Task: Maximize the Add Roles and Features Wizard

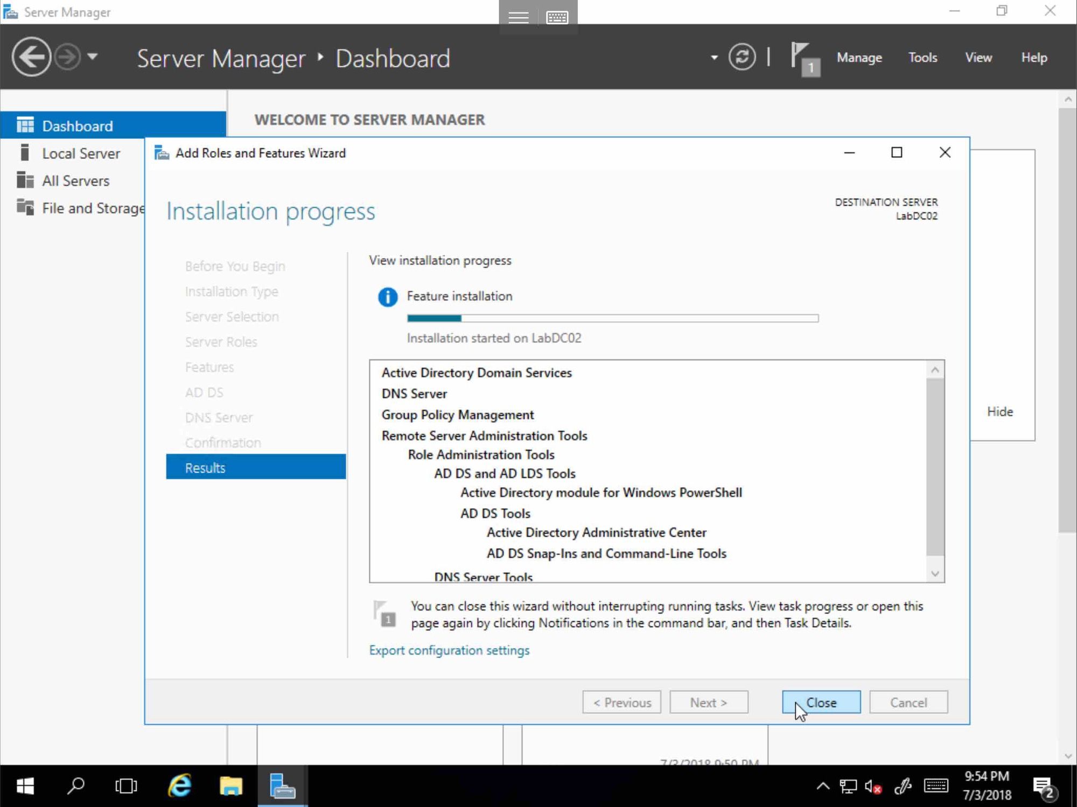Action: [897, 153]
